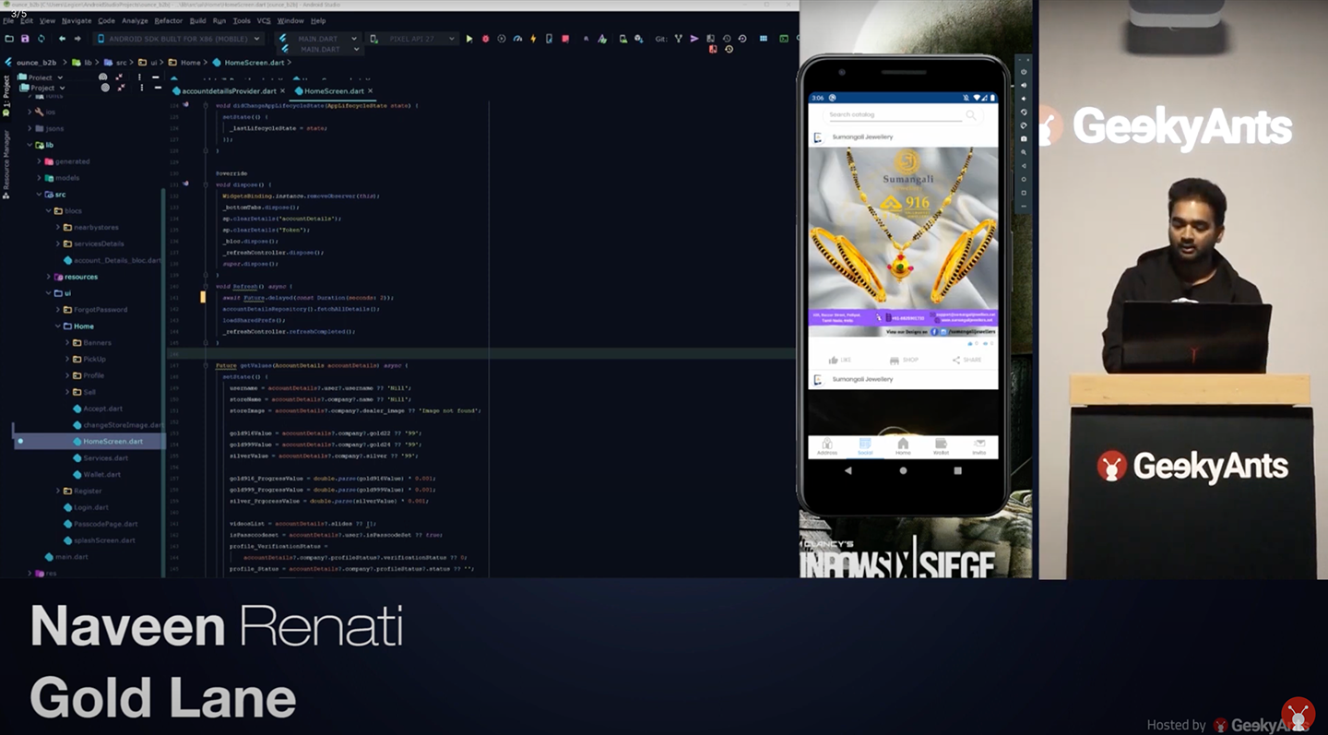Click the emulator power button icon

pos(1024,72)
